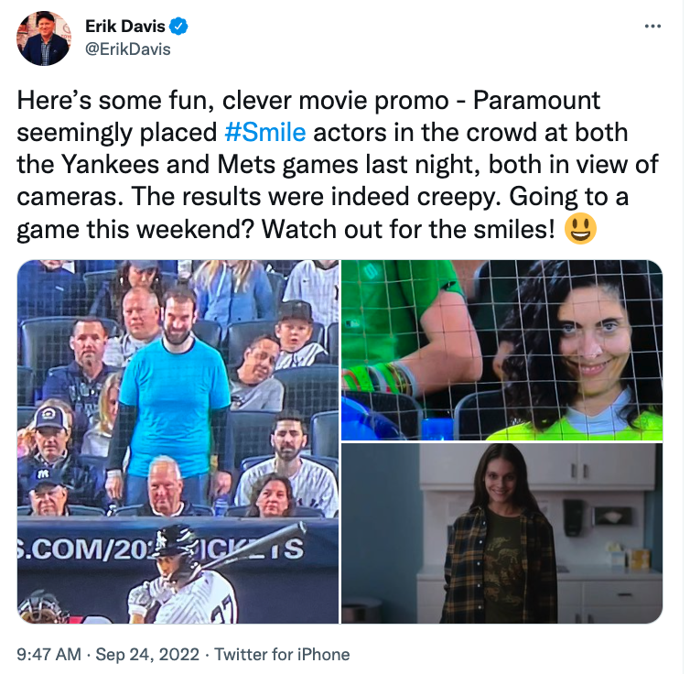The image size is (690, 674).
Task: Open the @ErikDavis handle
Action: [x=127, y=49]
